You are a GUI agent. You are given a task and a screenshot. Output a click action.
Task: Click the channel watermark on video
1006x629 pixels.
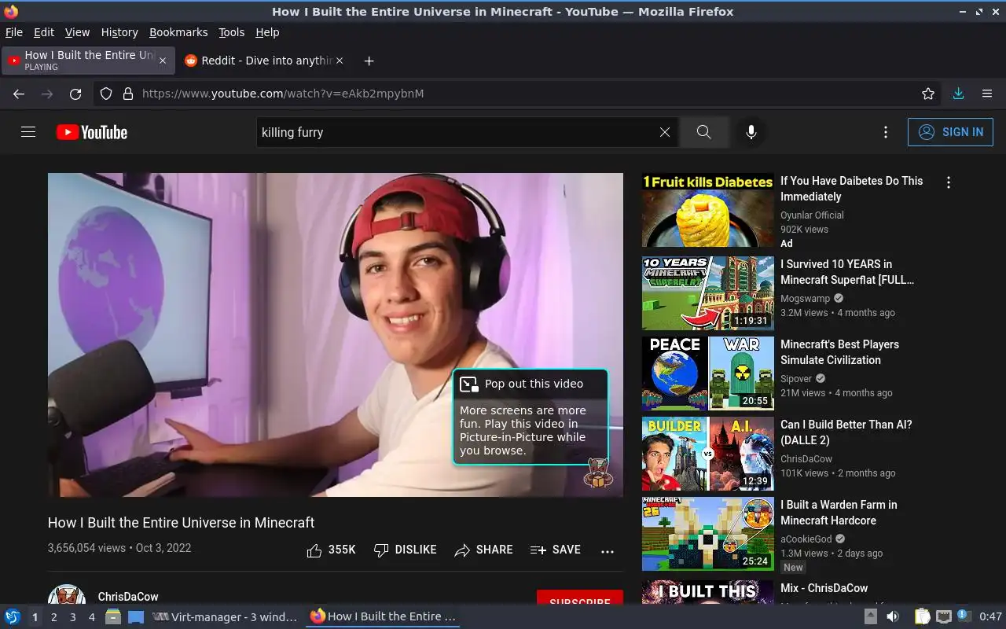pyautogui.click(x=599, y=473)
